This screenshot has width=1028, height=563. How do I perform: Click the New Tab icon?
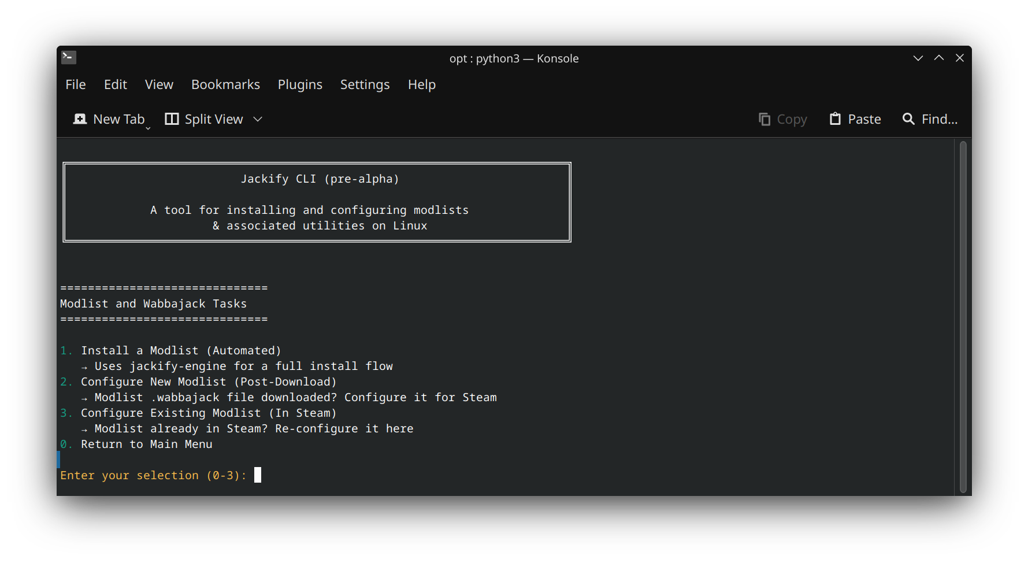click(x=80, y=119)
